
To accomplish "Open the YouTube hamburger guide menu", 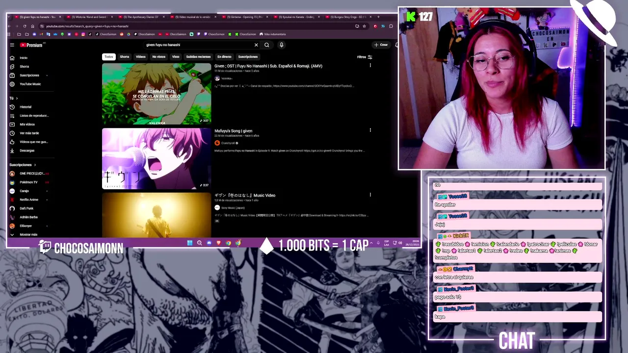I will click(x=12, y=45).
